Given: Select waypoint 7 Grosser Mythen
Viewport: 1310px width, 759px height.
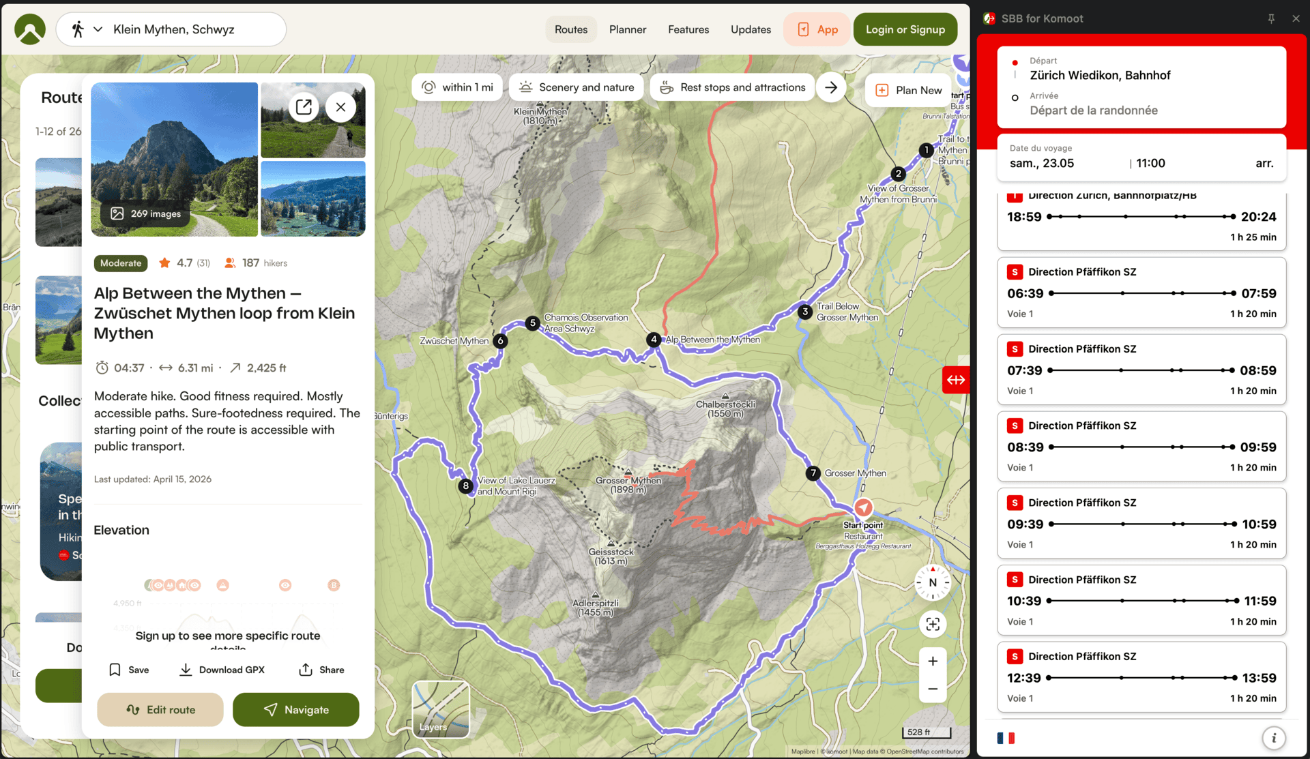Looking at the screenshot, I should [813, 473].
